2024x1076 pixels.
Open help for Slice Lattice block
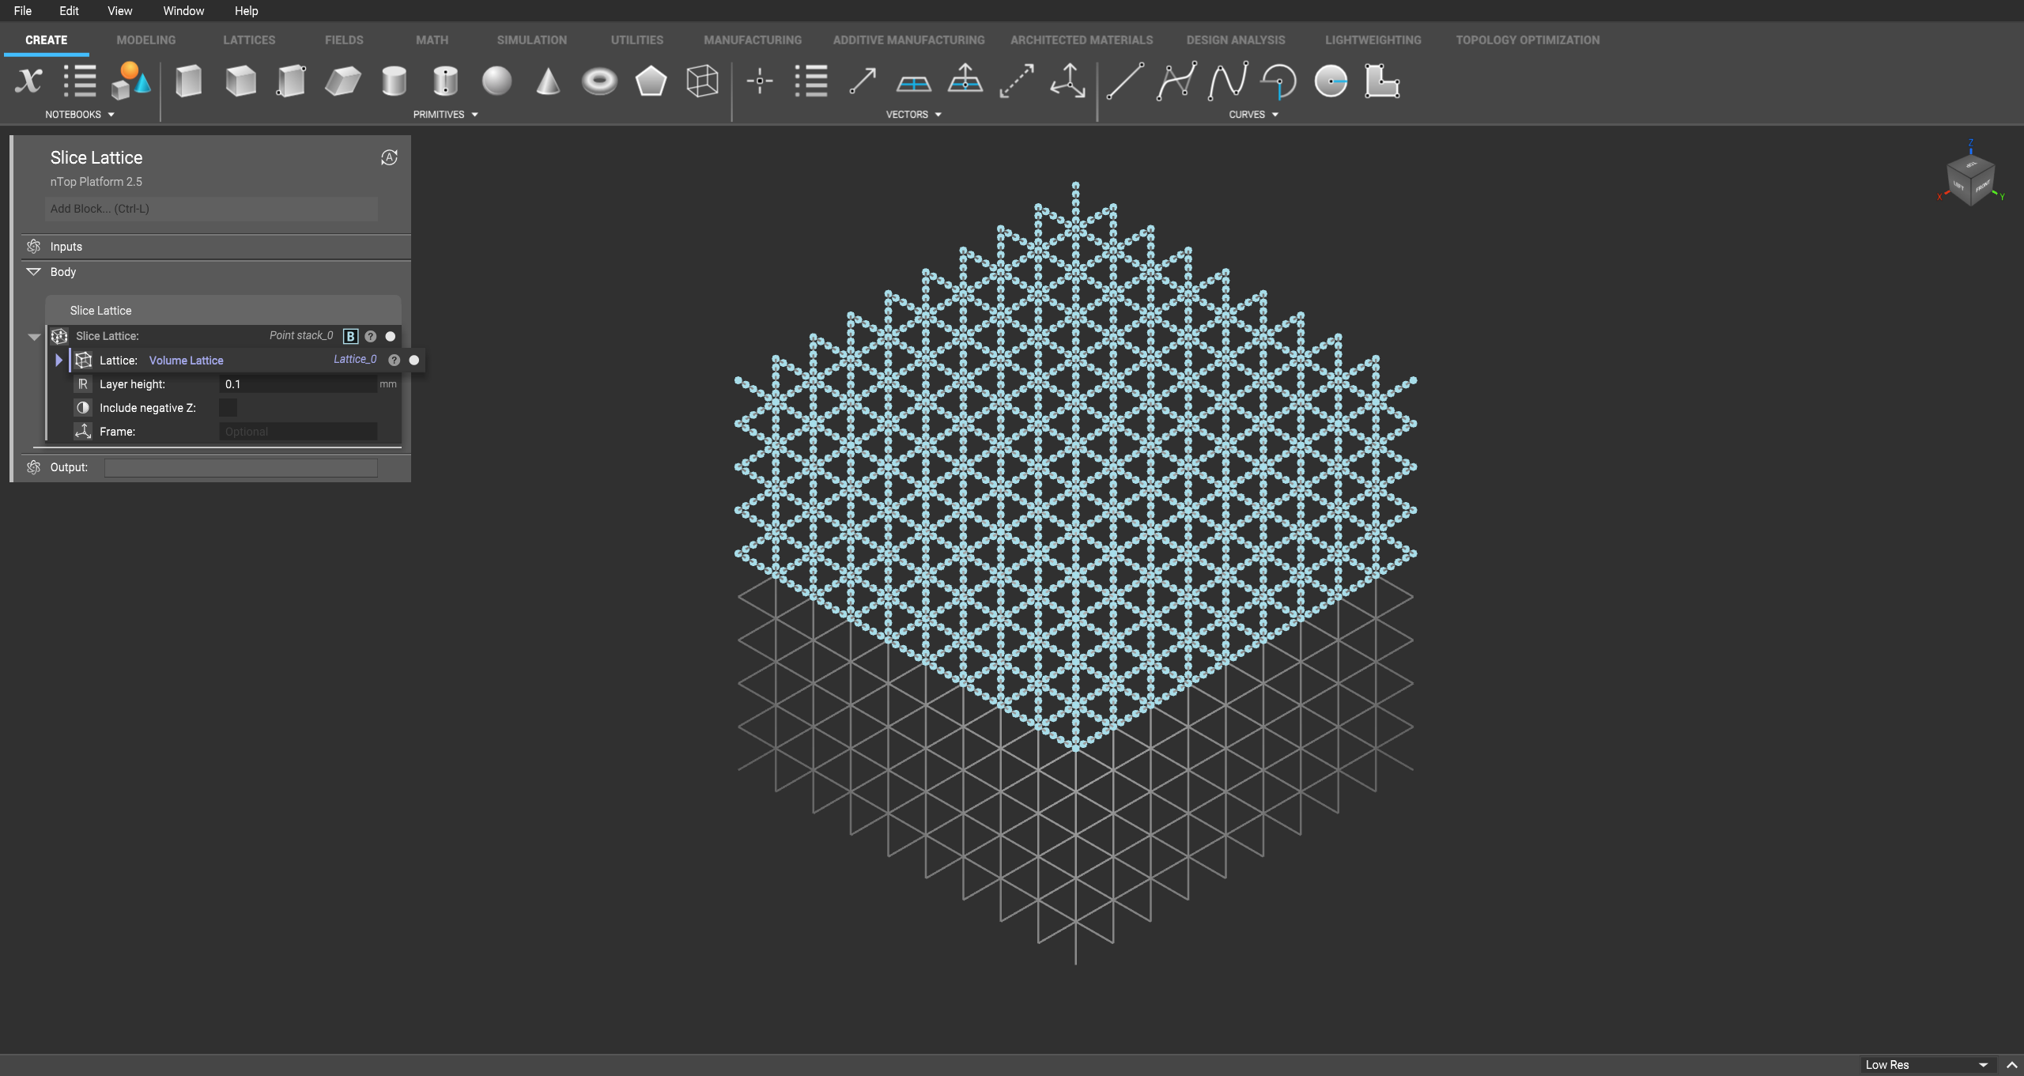coord(371,336)
